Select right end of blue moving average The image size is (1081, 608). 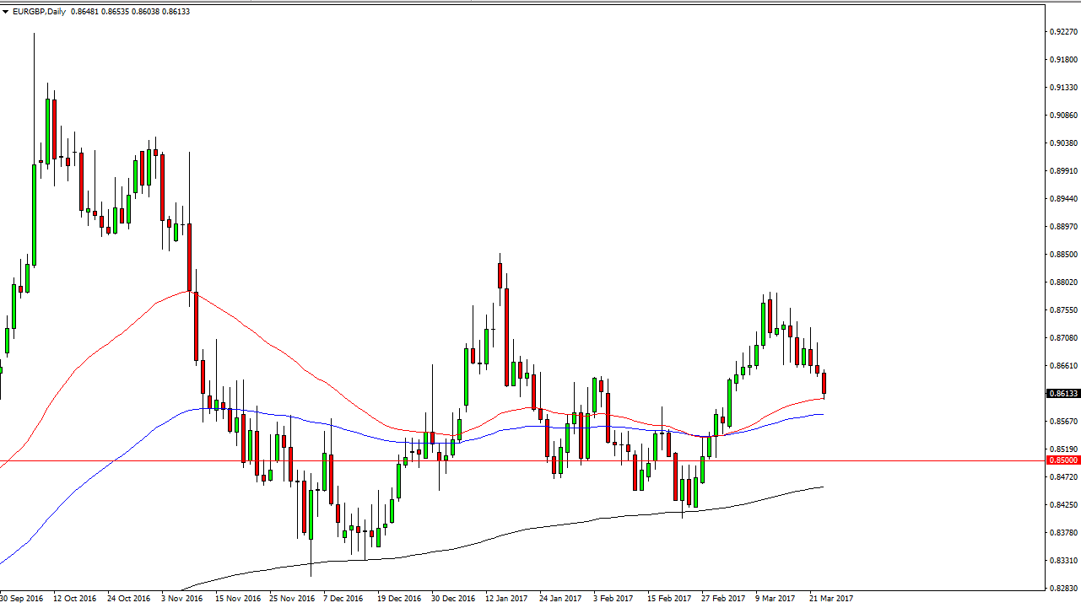tap(822, 414)
